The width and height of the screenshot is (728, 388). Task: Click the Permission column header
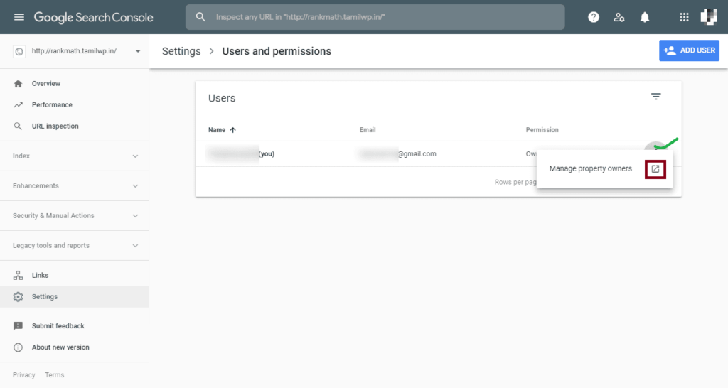point(542,130)
